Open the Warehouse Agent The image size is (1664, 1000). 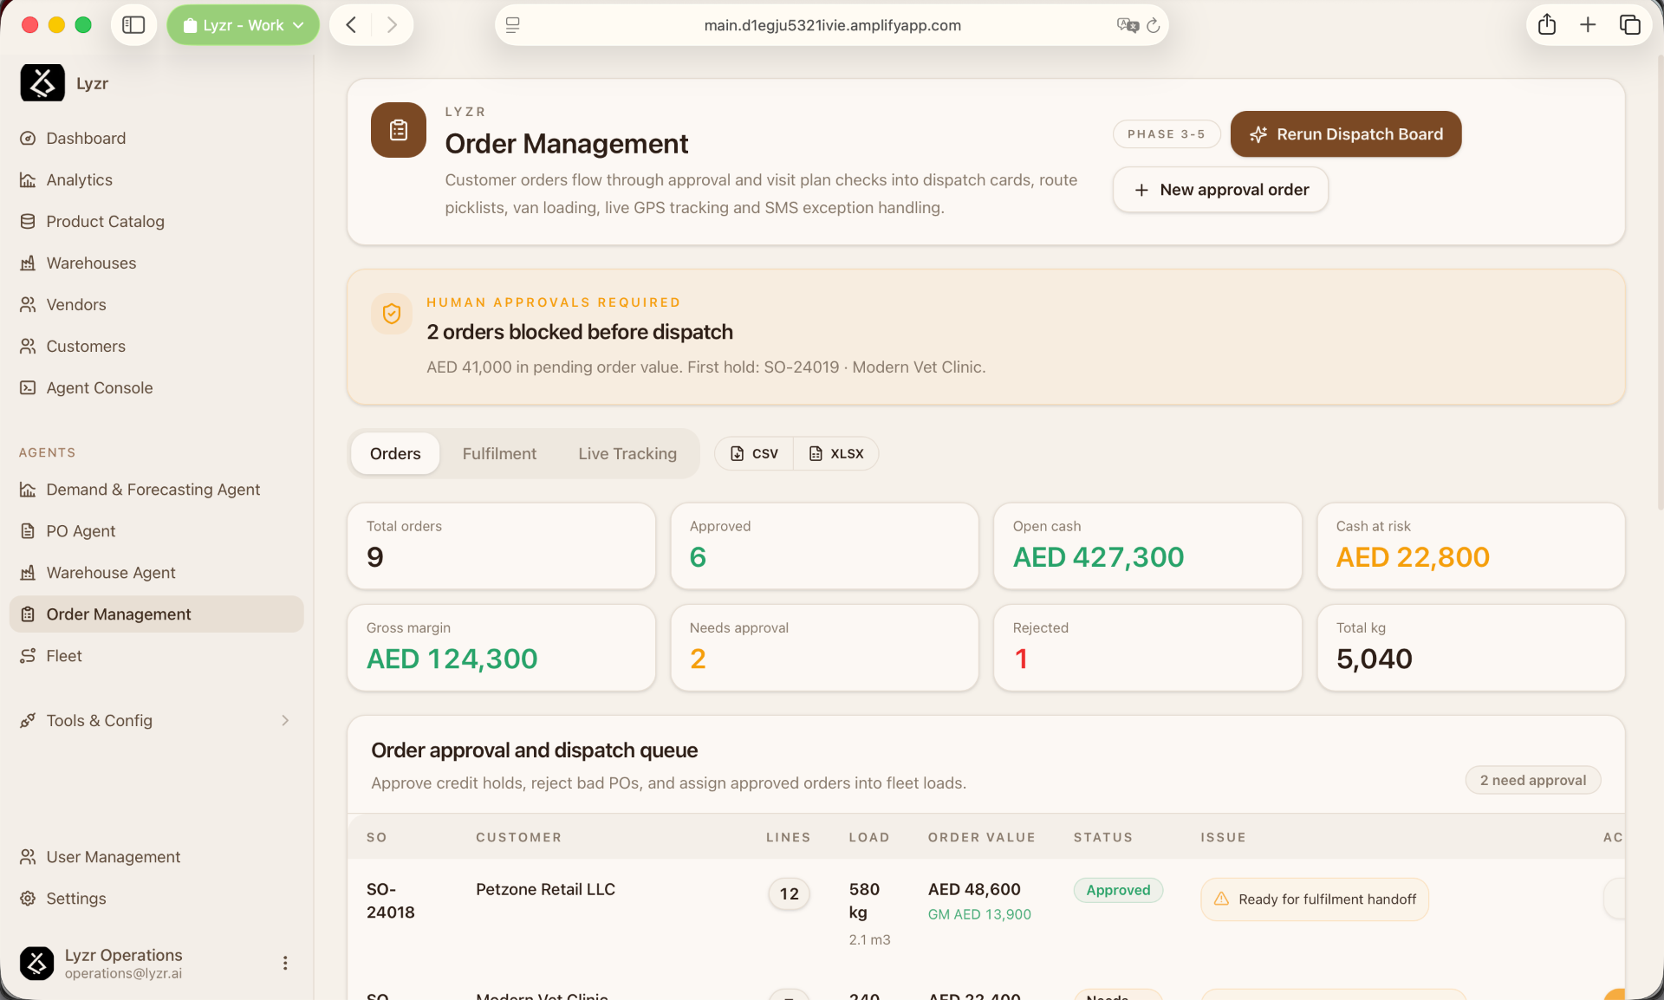coord(111,573)
